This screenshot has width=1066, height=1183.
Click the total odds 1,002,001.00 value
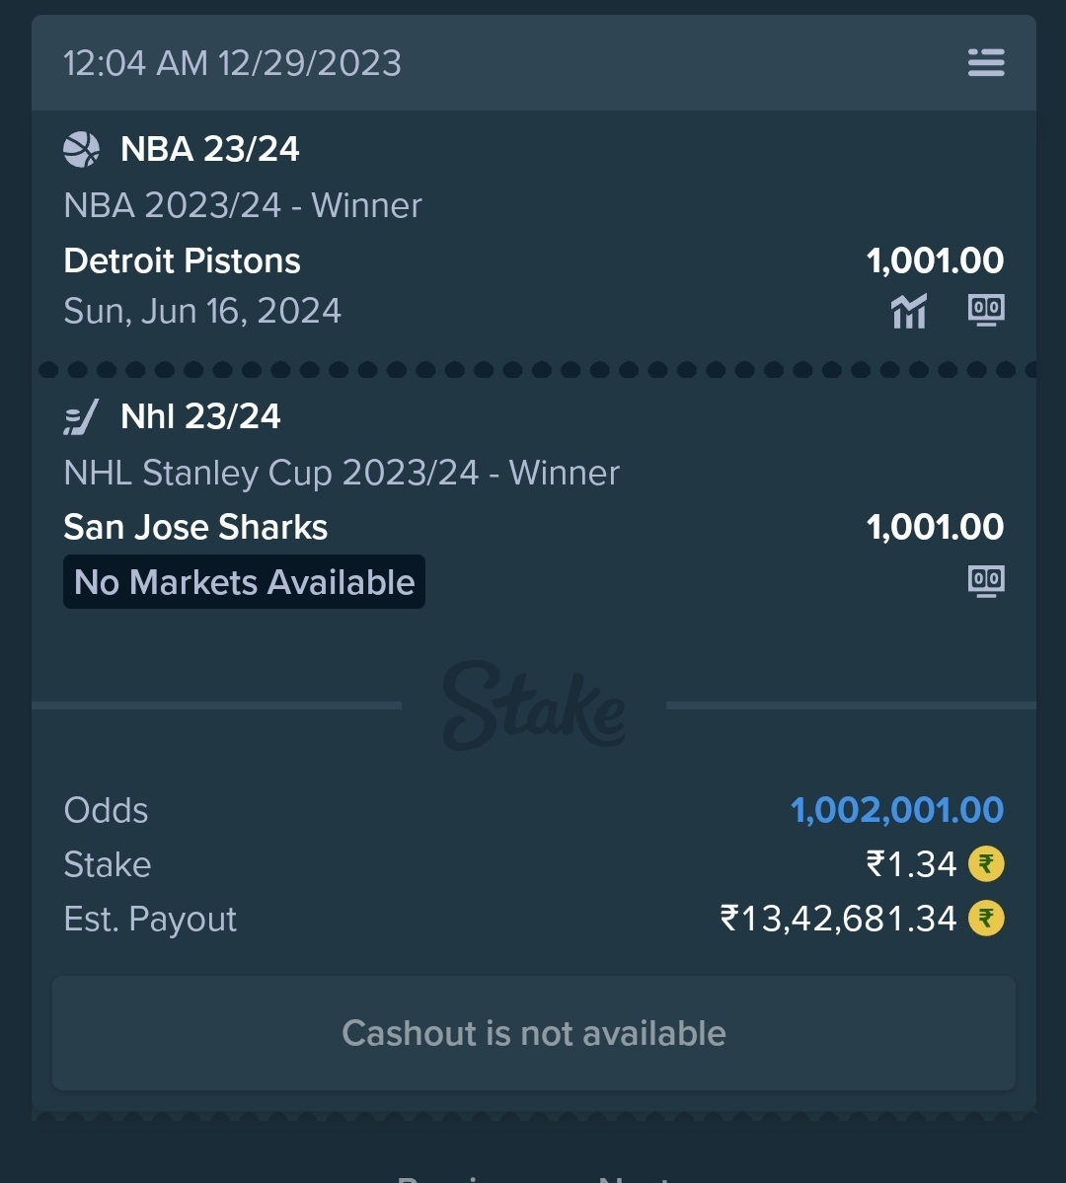click(x=897, y=810)
